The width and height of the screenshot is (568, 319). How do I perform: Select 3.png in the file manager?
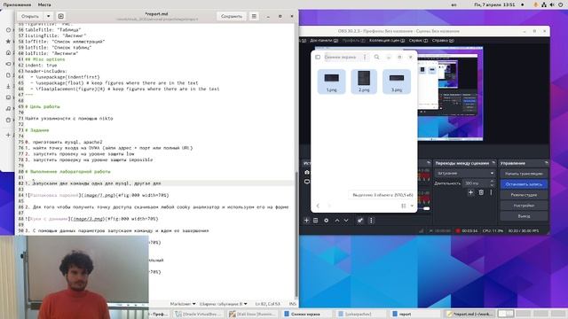tap(397, 82)
